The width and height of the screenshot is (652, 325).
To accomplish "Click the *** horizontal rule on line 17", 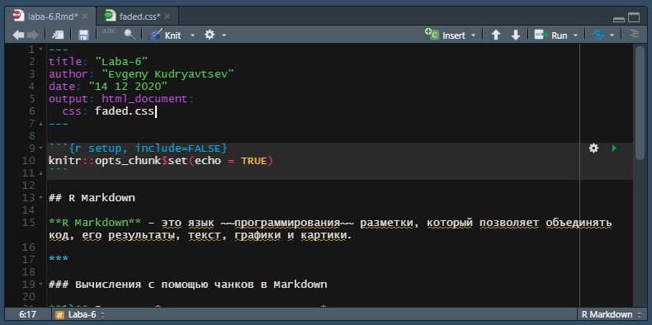I will (59, 259).
